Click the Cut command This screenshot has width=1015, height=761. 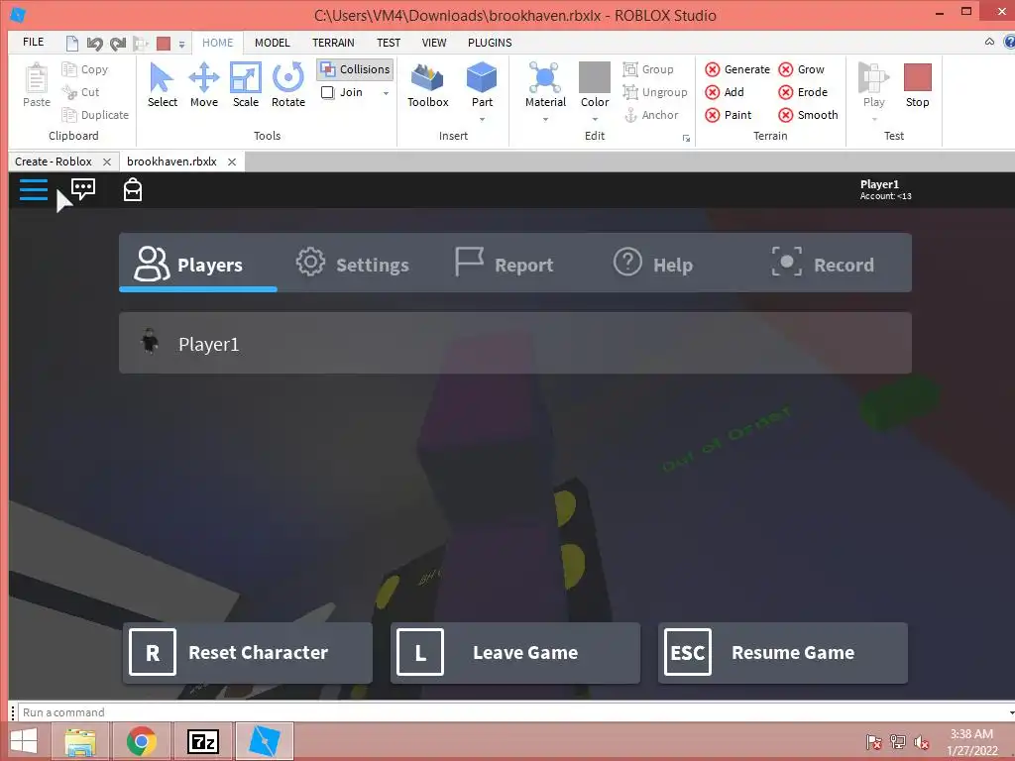pos(81,92)
